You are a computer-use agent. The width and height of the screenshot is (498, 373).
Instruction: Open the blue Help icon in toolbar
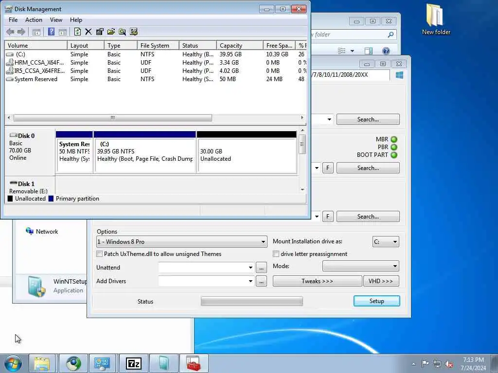pos(51,32)
